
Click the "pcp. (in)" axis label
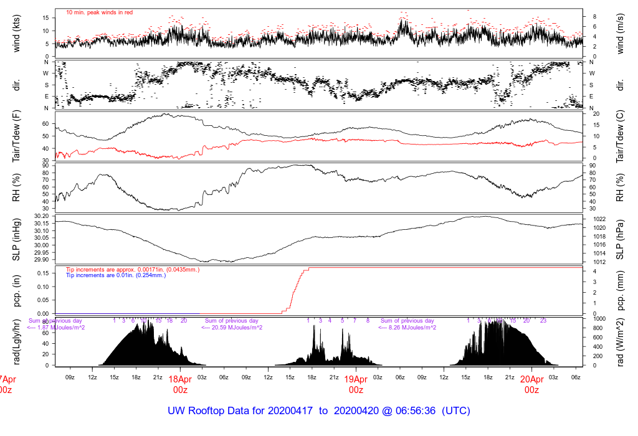click(16, 291)
